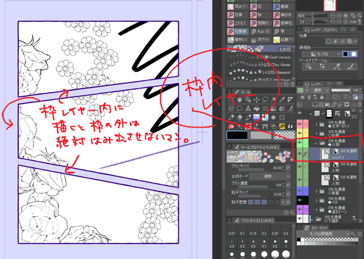The width and height of the screenshot is (364, 259).
Task: Expand the 塗るトーン folder
Action: [x=316, y=210]
